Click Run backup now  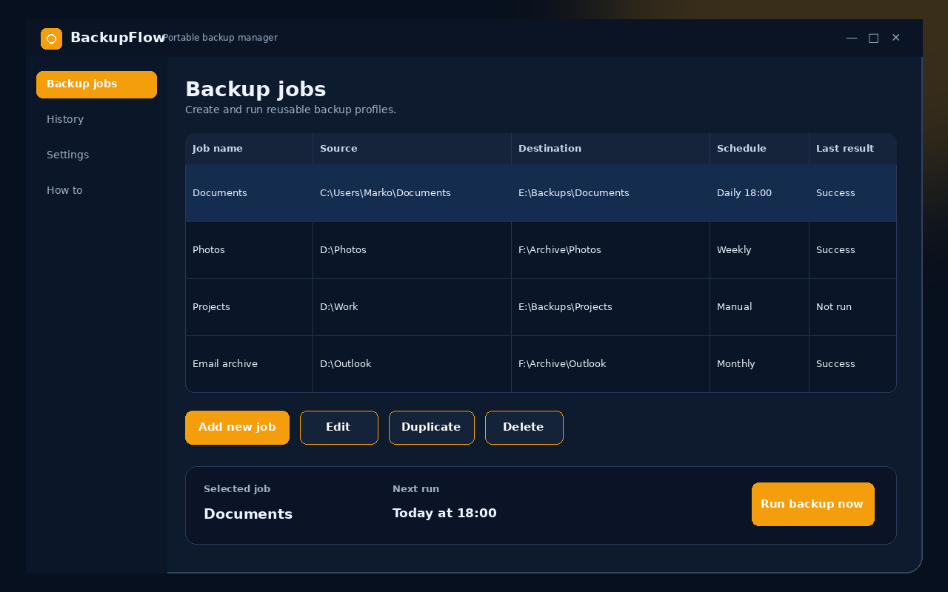click(x=812, y=505)
